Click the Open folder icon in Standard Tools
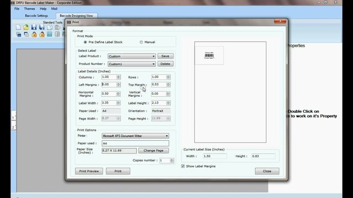The image size is (353, 198). pos(26,28)
